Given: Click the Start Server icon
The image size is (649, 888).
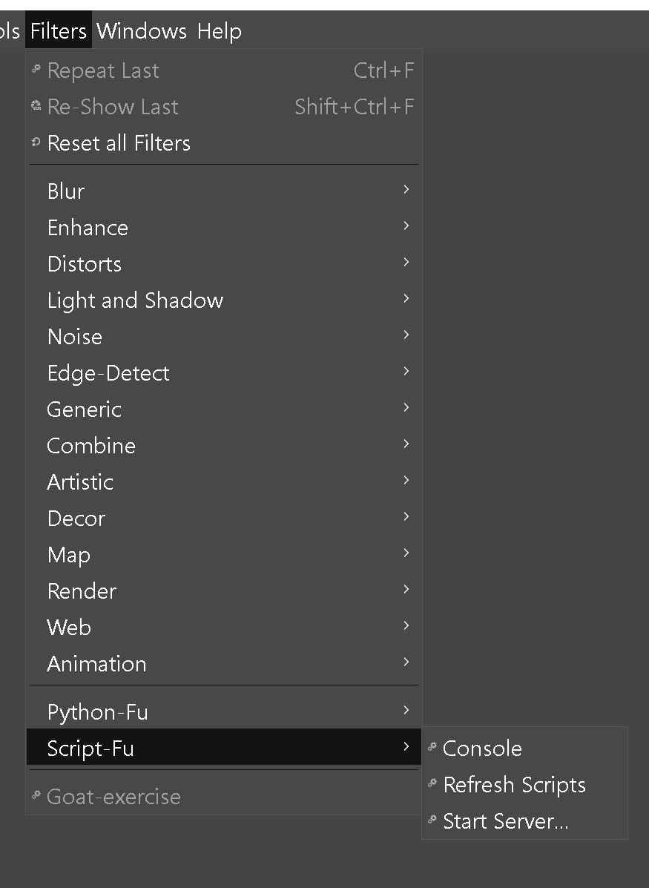Looking at the screenshot, I should (432, 820).
